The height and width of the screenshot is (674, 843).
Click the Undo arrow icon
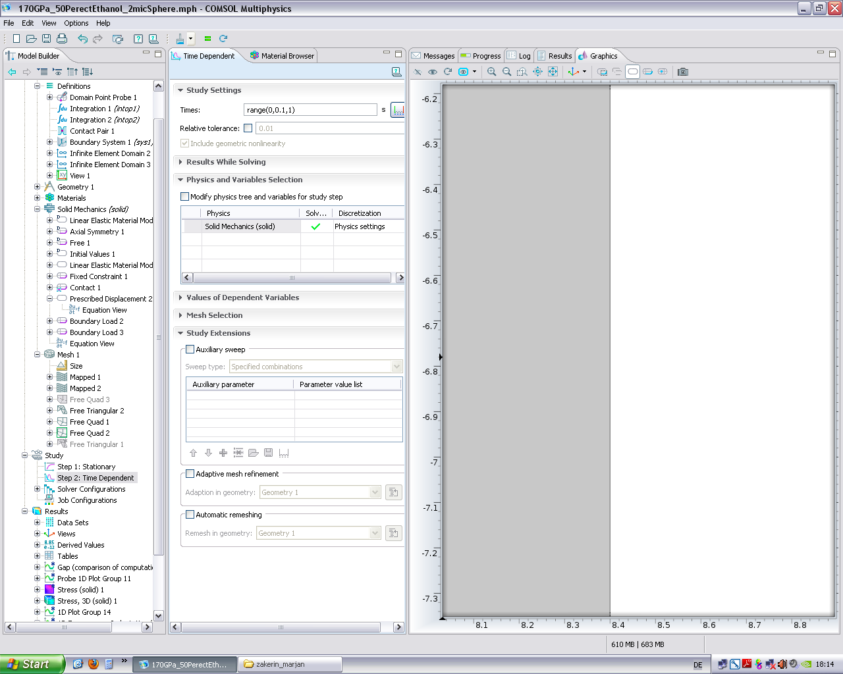[82, 39]
